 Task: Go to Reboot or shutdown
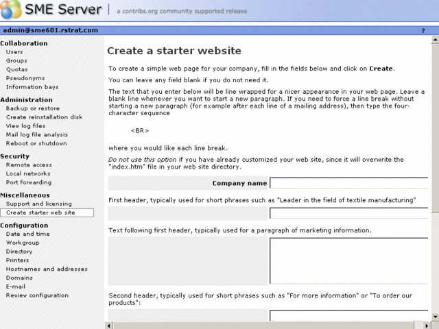pos(36,143)
